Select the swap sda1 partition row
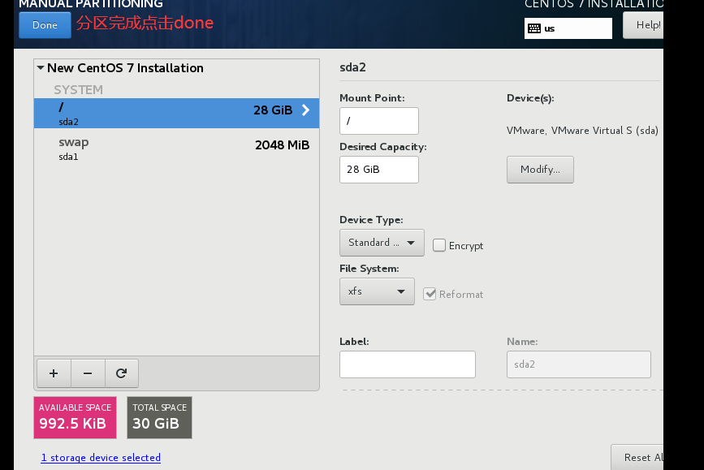 (176, 149)
